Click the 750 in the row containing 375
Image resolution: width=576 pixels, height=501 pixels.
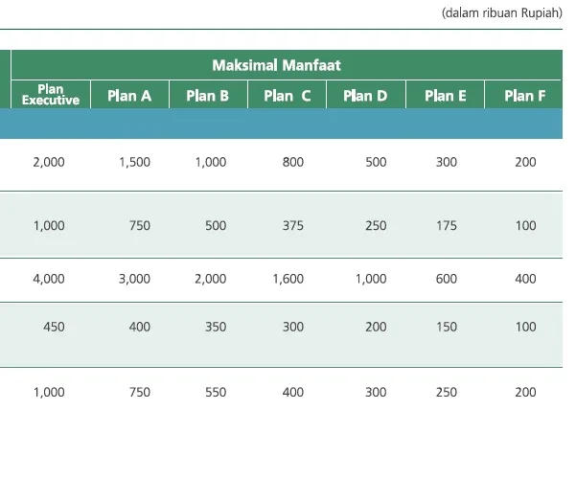click(140, 225)
